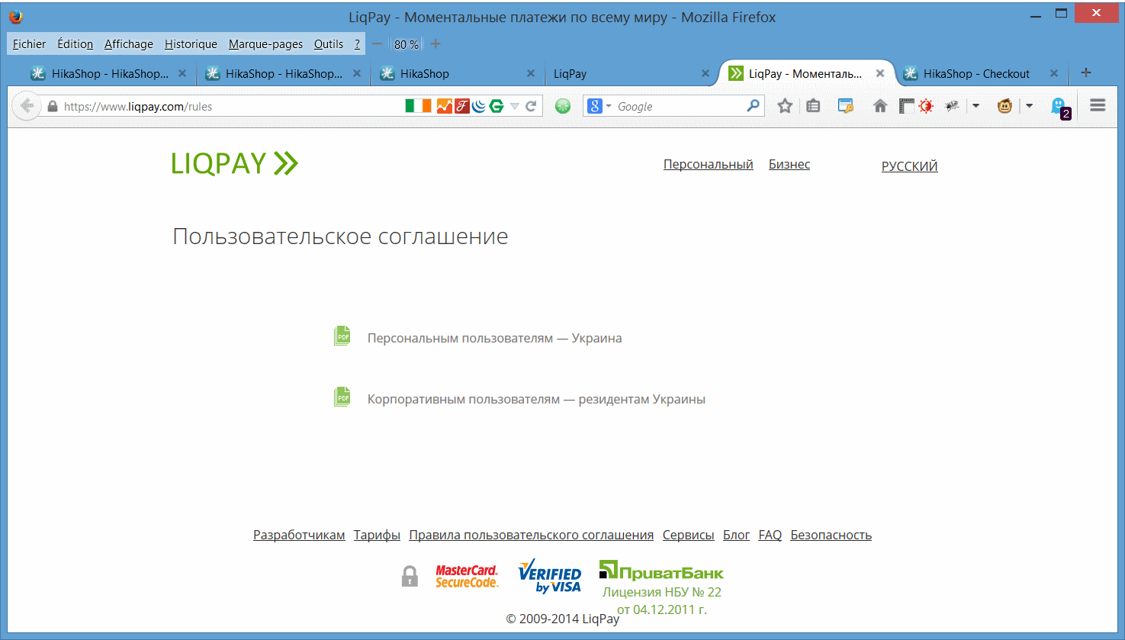
Task: Click the padlock icon in the address bar
Action: click(x=53, y=107)
